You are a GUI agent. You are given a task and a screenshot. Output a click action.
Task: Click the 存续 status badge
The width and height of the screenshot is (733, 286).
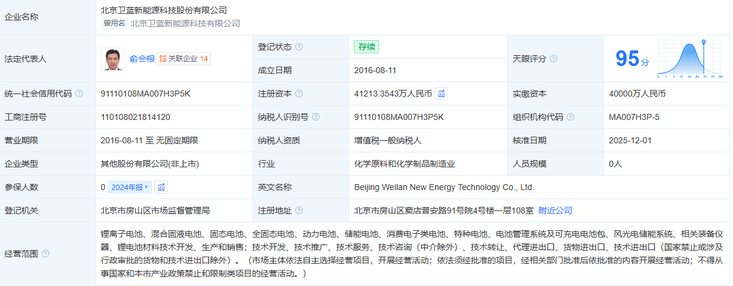point(366,47)
